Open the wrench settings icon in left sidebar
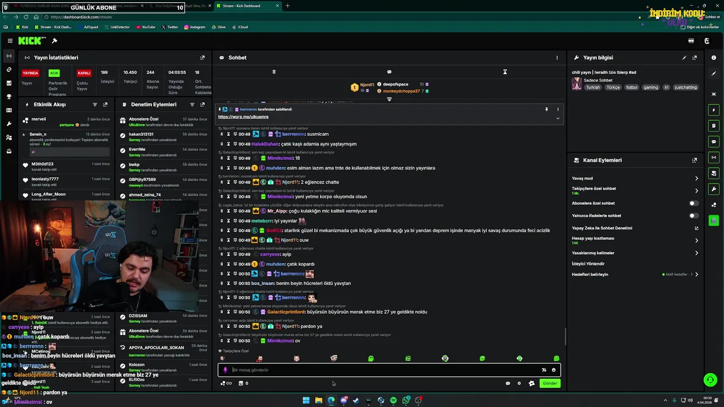 tap(8, 124)
